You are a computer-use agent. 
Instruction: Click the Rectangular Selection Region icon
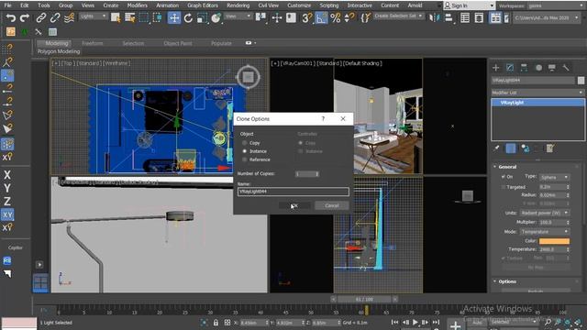click(144, 17)
